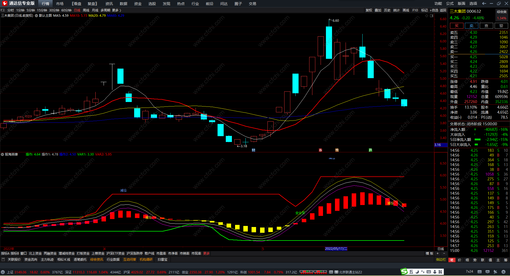This screenshot has height=276, width=510.
Task: Open the 模板 template selector
Action: tap(430, 253)
